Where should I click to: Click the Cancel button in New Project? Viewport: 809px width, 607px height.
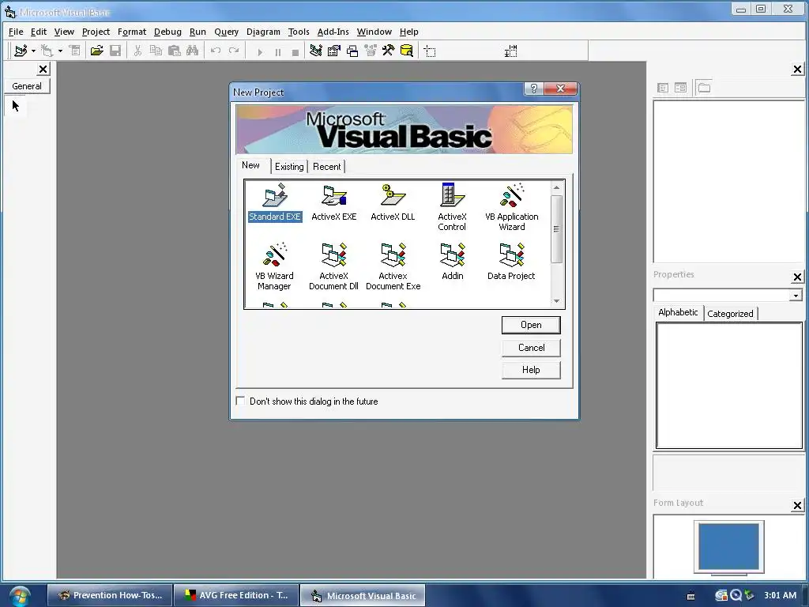coord(531,348)
